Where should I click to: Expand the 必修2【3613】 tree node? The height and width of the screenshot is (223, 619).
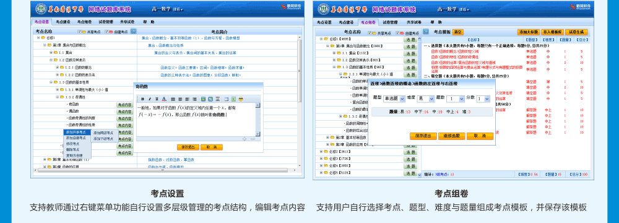pos(321,151)
